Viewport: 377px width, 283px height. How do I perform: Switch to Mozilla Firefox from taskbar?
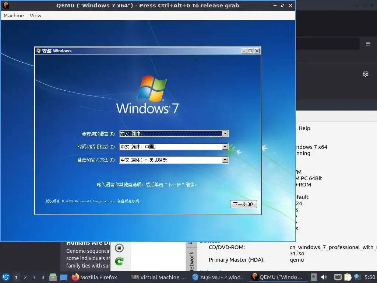(x=94, y=277)
